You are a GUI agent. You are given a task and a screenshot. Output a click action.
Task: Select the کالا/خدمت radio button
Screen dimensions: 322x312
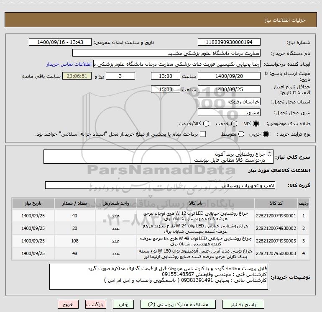(x=206, y=124)
